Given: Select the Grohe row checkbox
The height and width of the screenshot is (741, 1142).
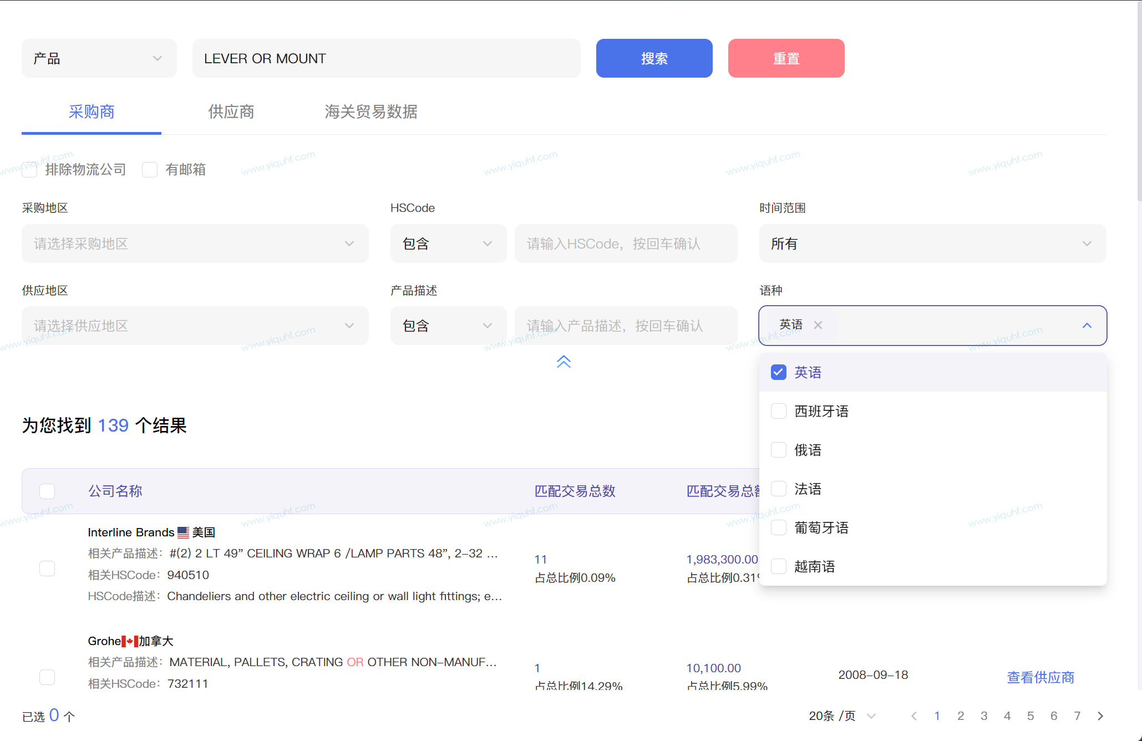Looking at the screenshot, I should click(47, 677).
